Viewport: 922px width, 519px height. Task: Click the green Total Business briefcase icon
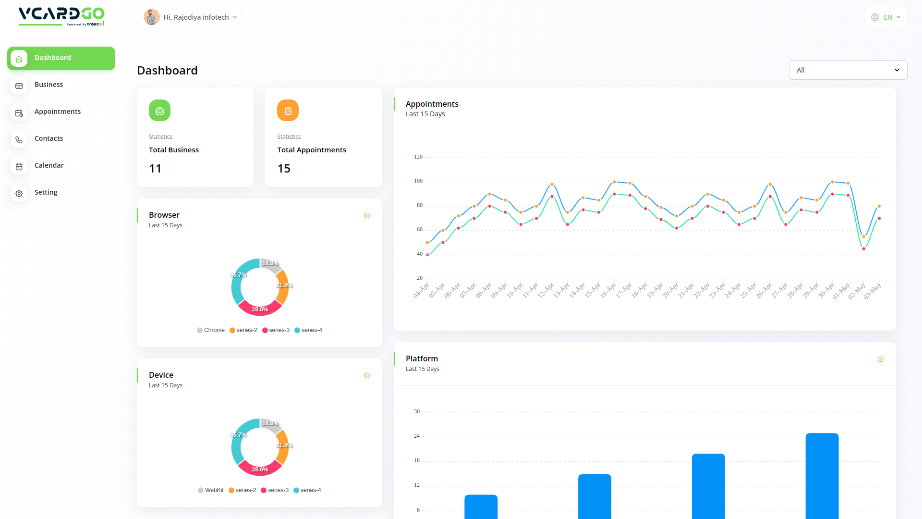pyautogui.click(x=159, y=111)
